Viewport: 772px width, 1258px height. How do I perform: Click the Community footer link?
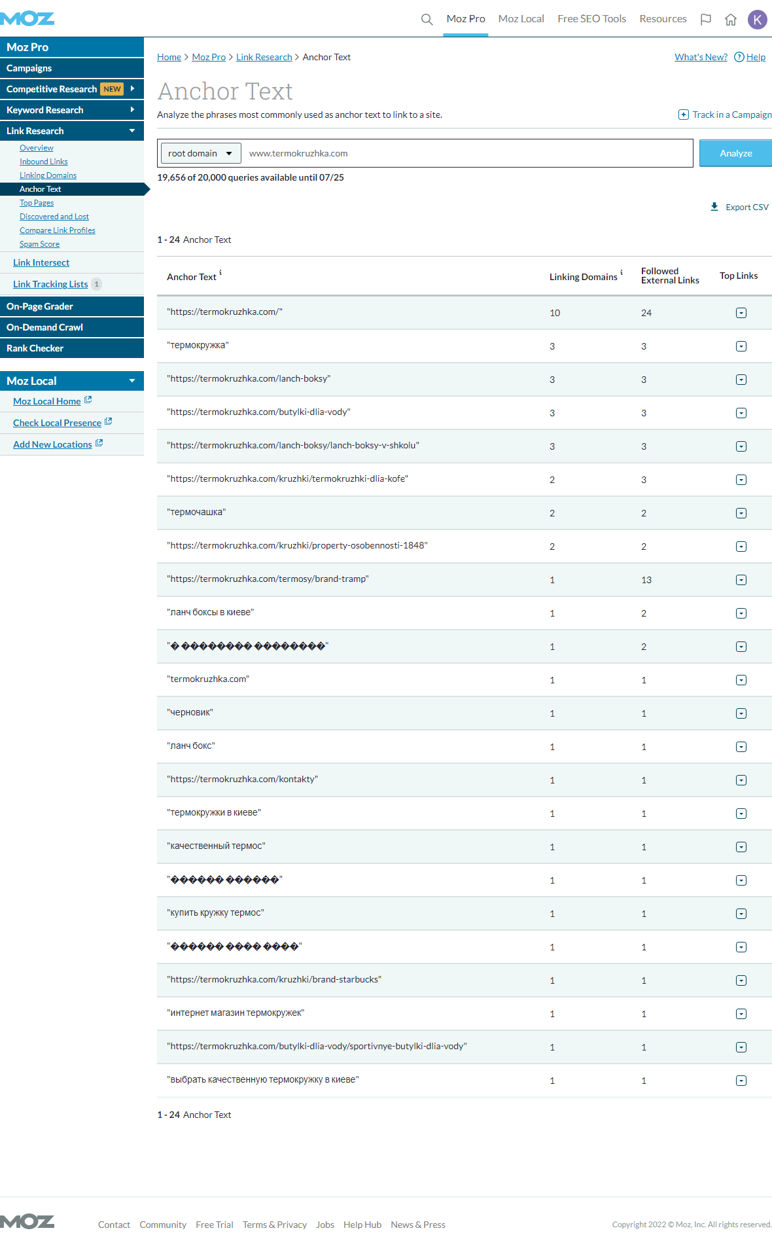coord(163,1225)
